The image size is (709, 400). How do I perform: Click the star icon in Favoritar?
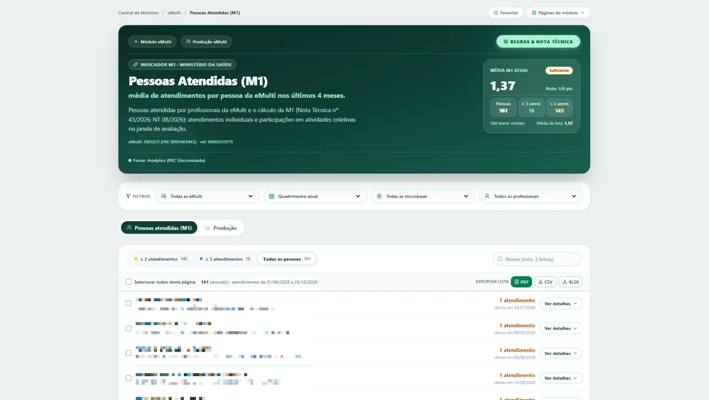[496, 13]
